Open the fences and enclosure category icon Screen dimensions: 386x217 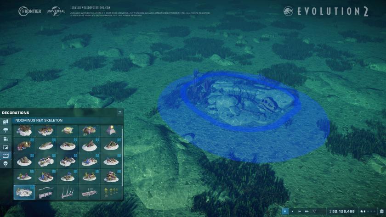tap(6, 147)
